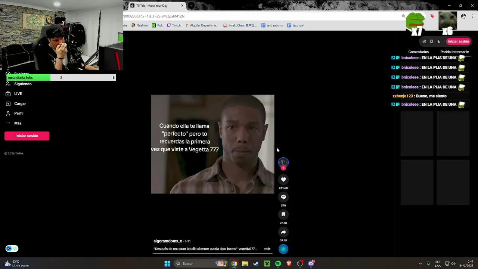Open Spotify from the taskbar
The width and height of the screenshot is (478, 269).
coord(278,264)
